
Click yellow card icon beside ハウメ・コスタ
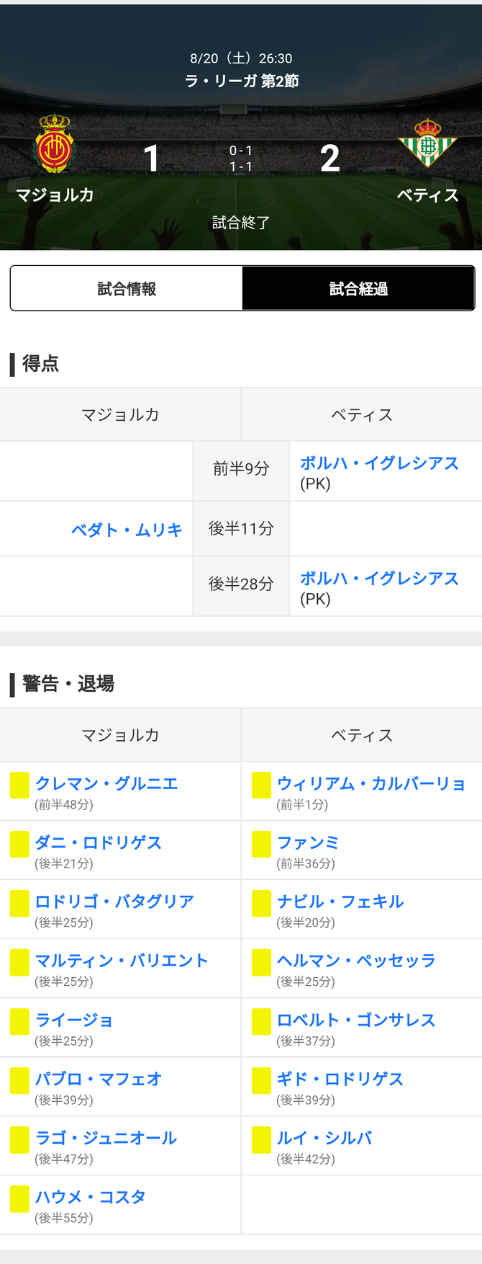coord(19,1198)
